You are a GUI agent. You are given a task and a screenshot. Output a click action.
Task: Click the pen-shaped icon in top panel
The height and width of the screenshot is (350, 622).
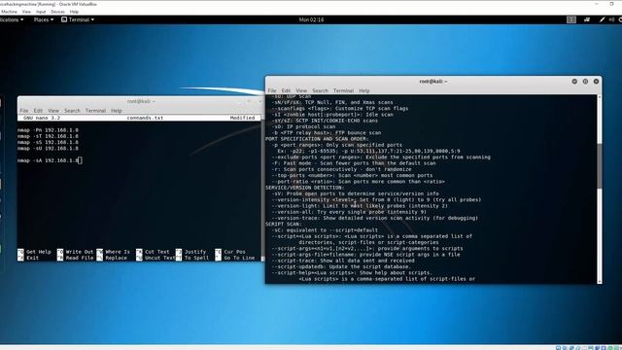(x=602, y=19)
